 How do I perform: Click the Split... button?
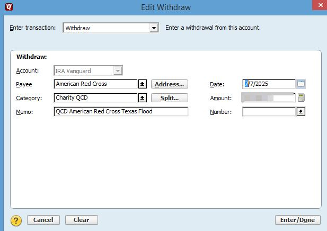pos(170,98)
